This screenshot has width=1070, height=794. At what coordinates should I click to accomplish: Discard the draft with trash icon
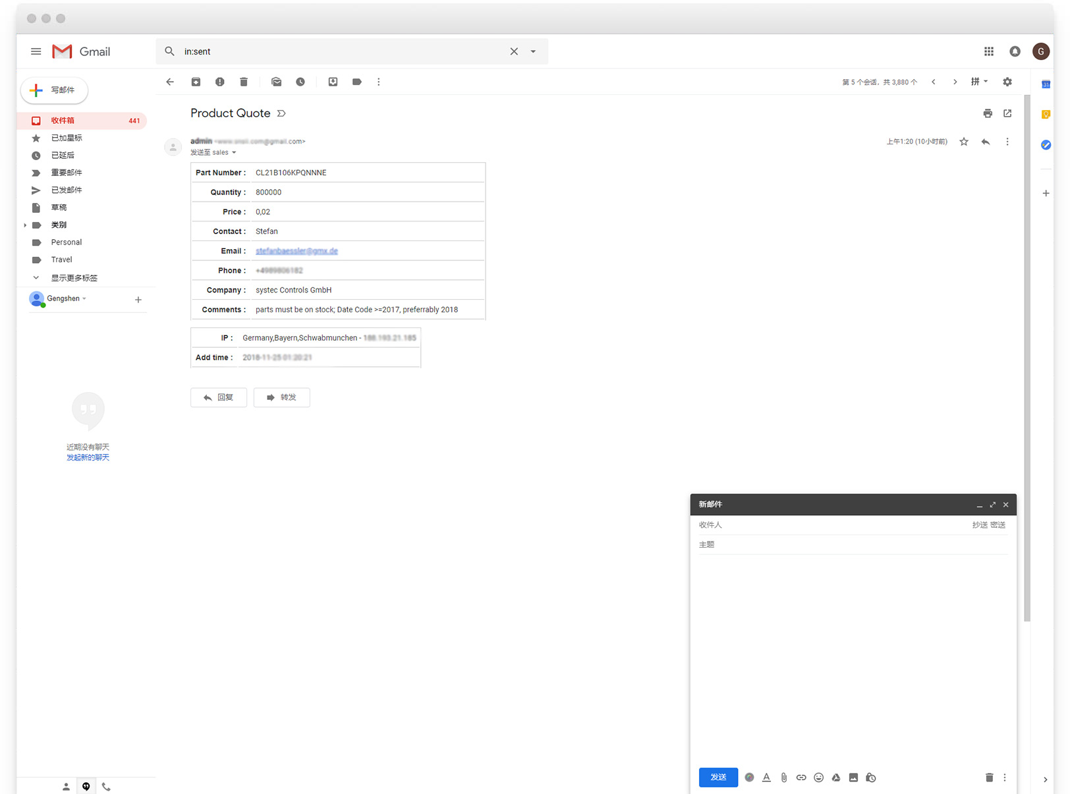pos(989,778)
